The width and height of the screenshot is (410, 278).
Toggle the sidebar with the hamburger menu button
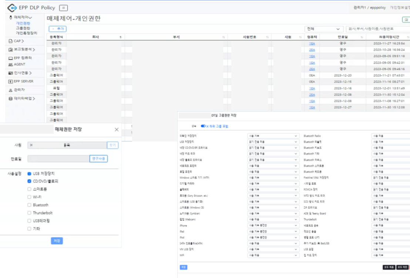(x=64, y=8)
